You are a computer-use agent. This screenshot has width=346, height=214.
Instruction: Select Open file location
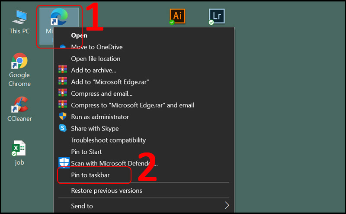click(96, 58)
